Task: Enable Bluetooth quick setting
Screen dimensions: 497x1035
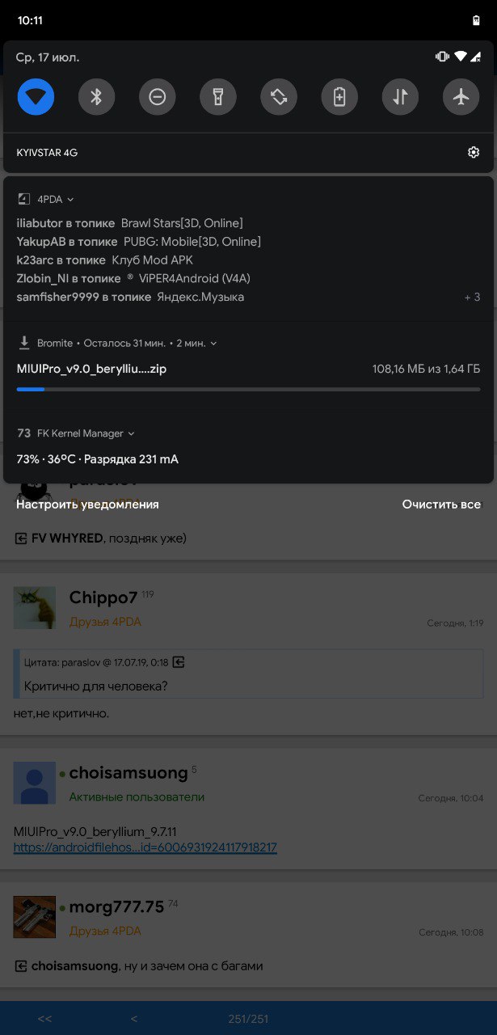Action: (96, 97)
